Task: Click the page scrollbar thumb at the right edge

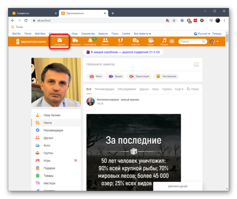Action: click(227, 38)
